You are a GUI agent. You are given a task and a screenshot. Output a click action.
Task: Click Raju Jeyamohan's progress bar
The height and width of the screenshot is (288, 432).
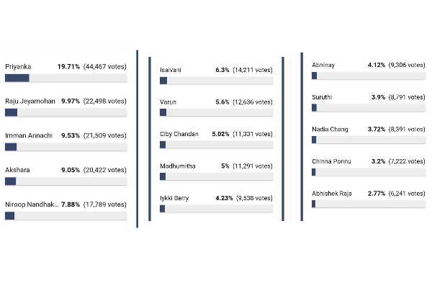point(66,112)
